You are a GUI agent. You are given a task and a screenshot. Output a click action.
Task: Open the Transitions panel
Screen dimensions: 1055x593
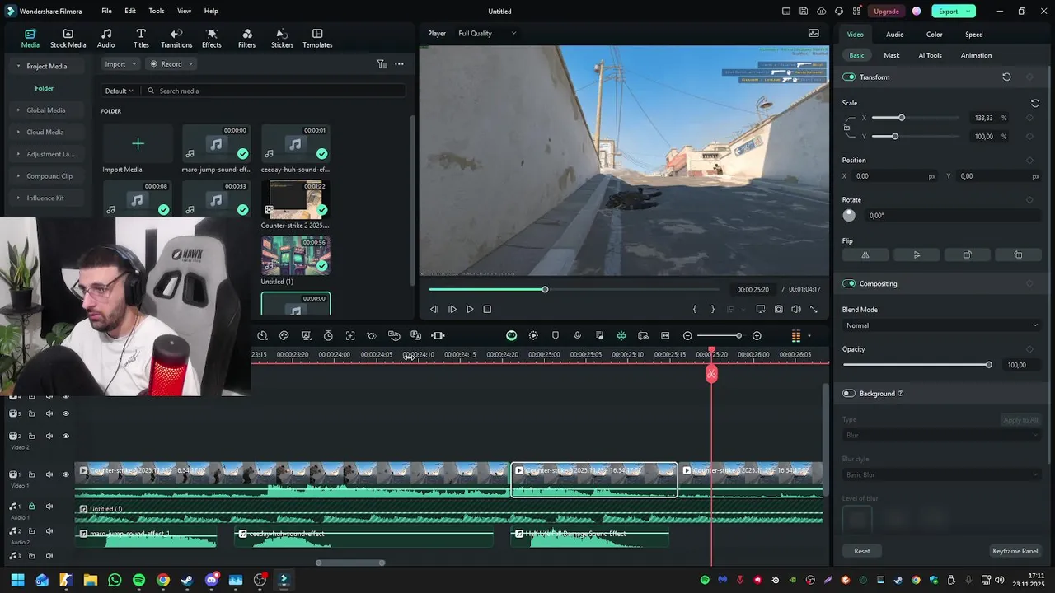pos(176,39)
